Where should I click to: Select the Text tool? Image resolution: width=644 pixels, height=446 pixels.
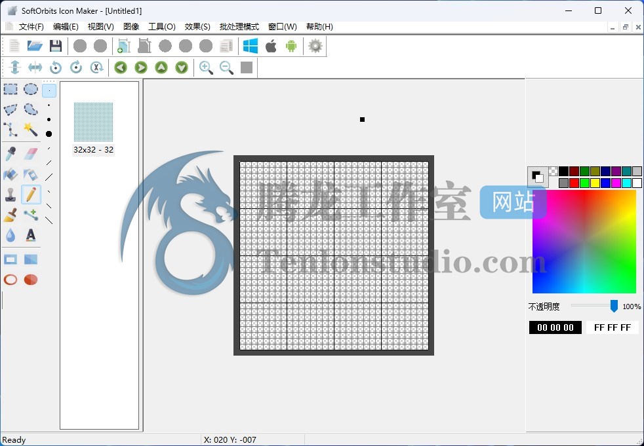pyautogui.click(x=31, y=236)
